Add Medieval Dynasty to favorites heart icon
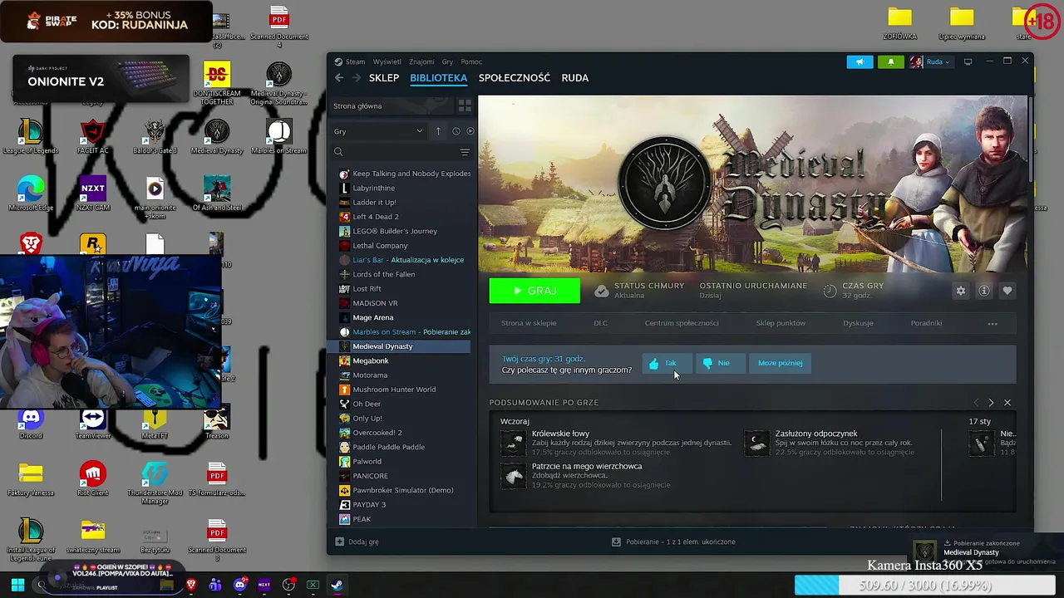This screenshot has height=598, width=1064. click(1007, 291)
